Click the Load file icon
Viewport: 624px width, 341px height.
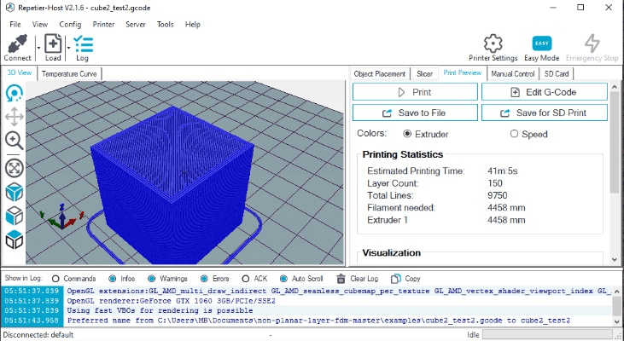(53, 46)
